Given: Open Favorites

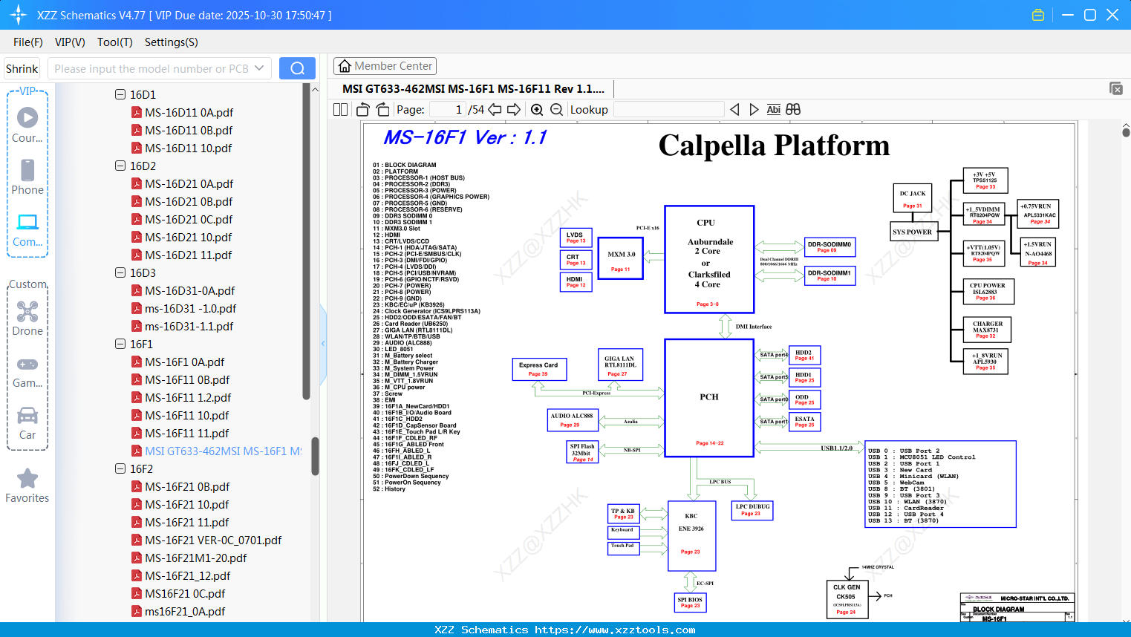Looking at the screenshot, I should pyautogui.click(x=27, y=486).
